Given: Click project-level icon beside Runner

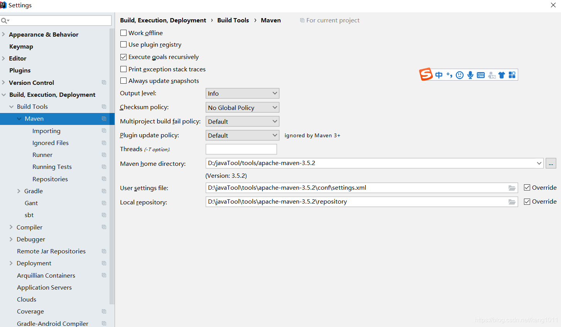Looking at the screenshot, I should tap(104, 155).
